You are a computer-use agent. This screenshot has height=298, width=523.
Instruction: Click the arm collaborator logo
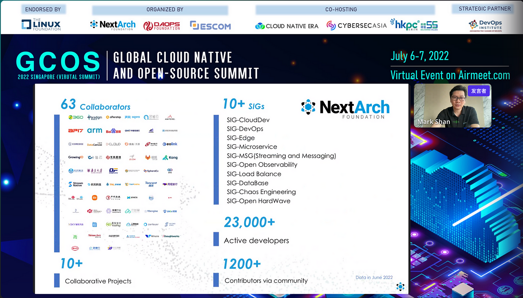95,130
